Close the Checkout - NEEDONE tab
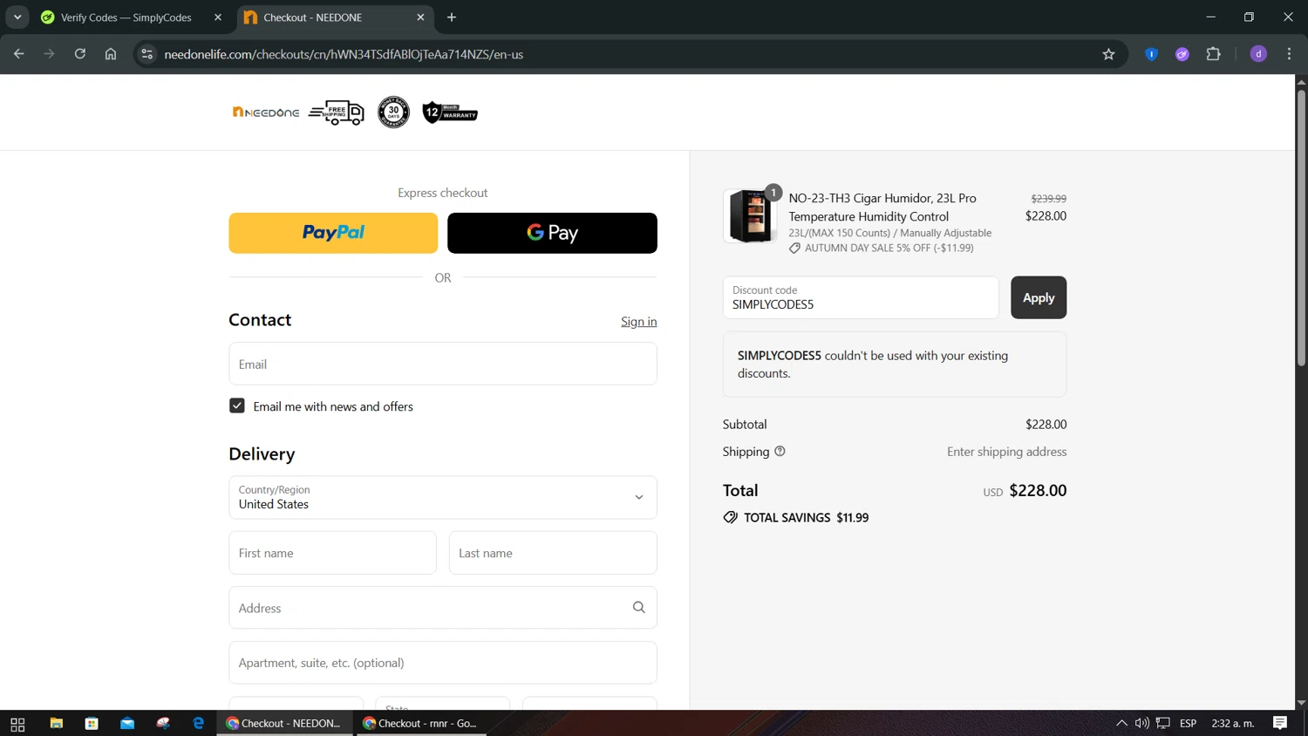Image resolution: width=1308 pixels, height=736 pixels. click(420, 17)
